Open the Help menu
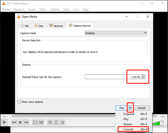 pos(85,9)
